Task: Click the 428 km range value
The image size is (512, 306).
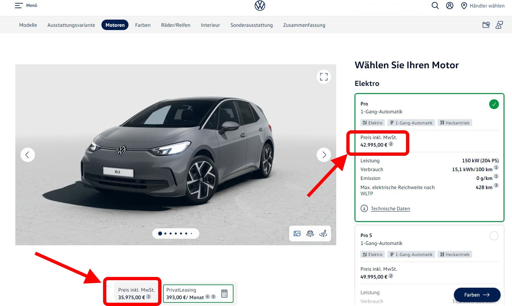Action: [x=484, y=187]
